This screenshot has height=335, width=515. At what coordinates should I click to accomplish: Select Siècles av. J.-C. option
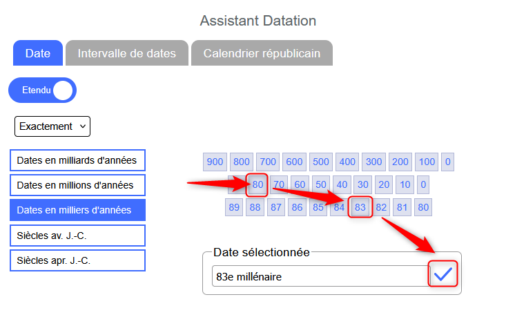[77, 236]
